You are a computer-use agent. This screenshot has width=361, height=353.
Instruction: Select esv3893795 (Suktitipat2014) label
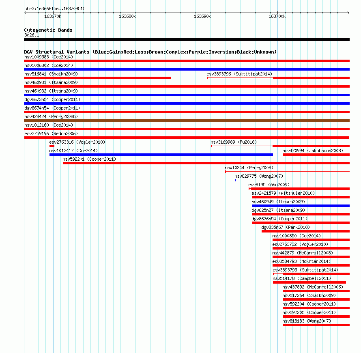click(305, 270)
